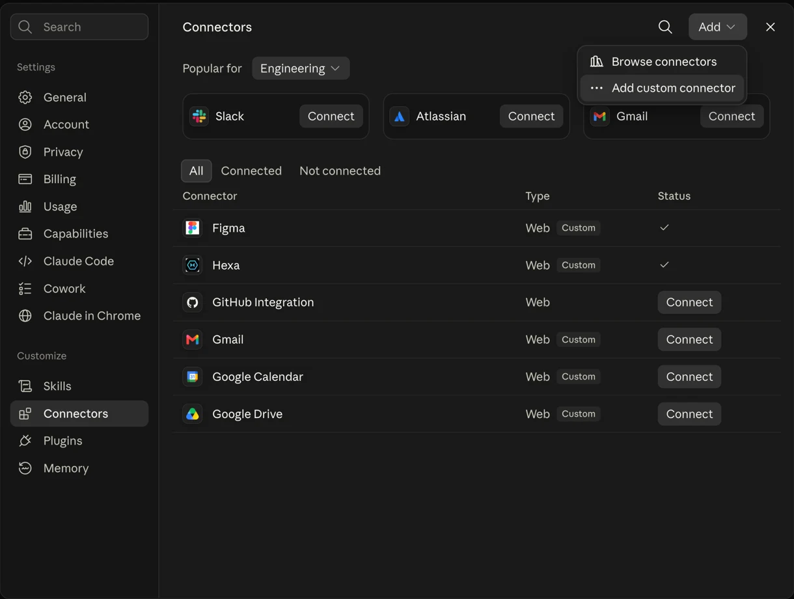This screenshot has height=599, width=794.
Task: Open Billing section
Action: click(79, 179)
